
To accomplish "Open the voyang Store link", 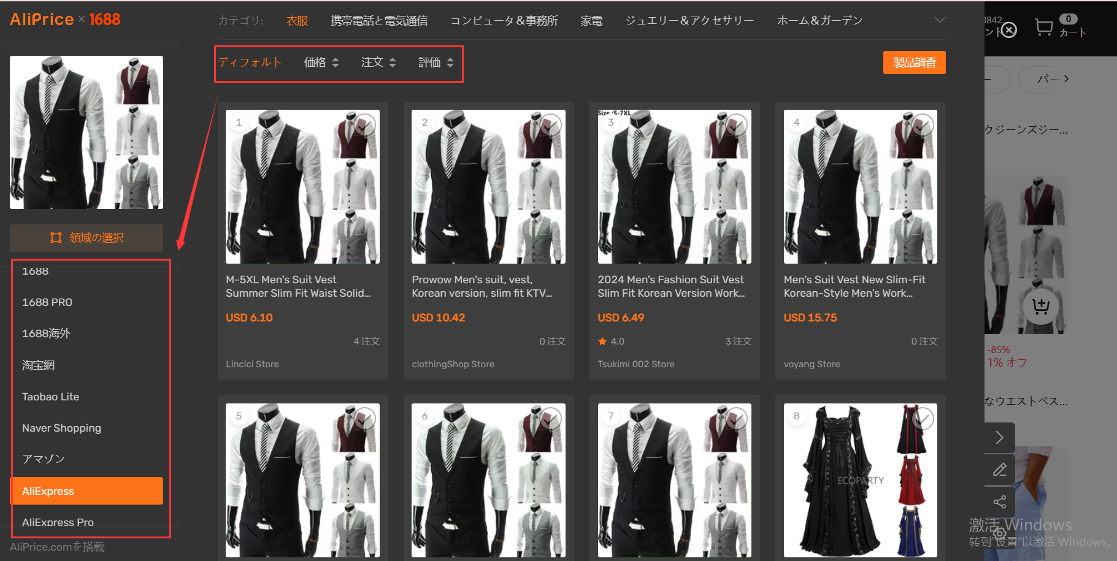I will [812, 364].
